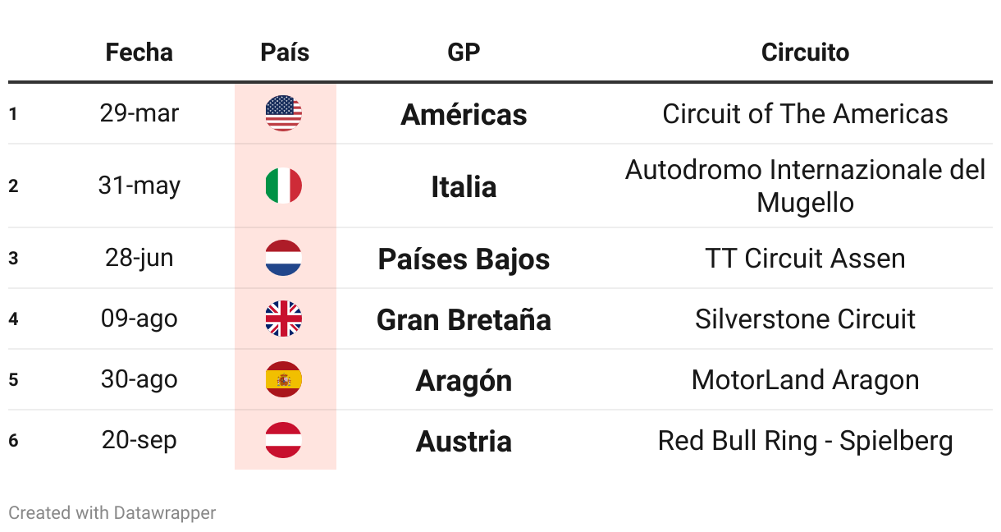Click the 29-mar date cell

[139, 113]
